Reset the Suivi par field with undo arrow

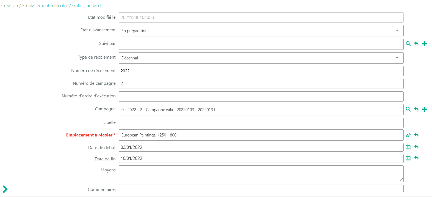pos(416,44)
